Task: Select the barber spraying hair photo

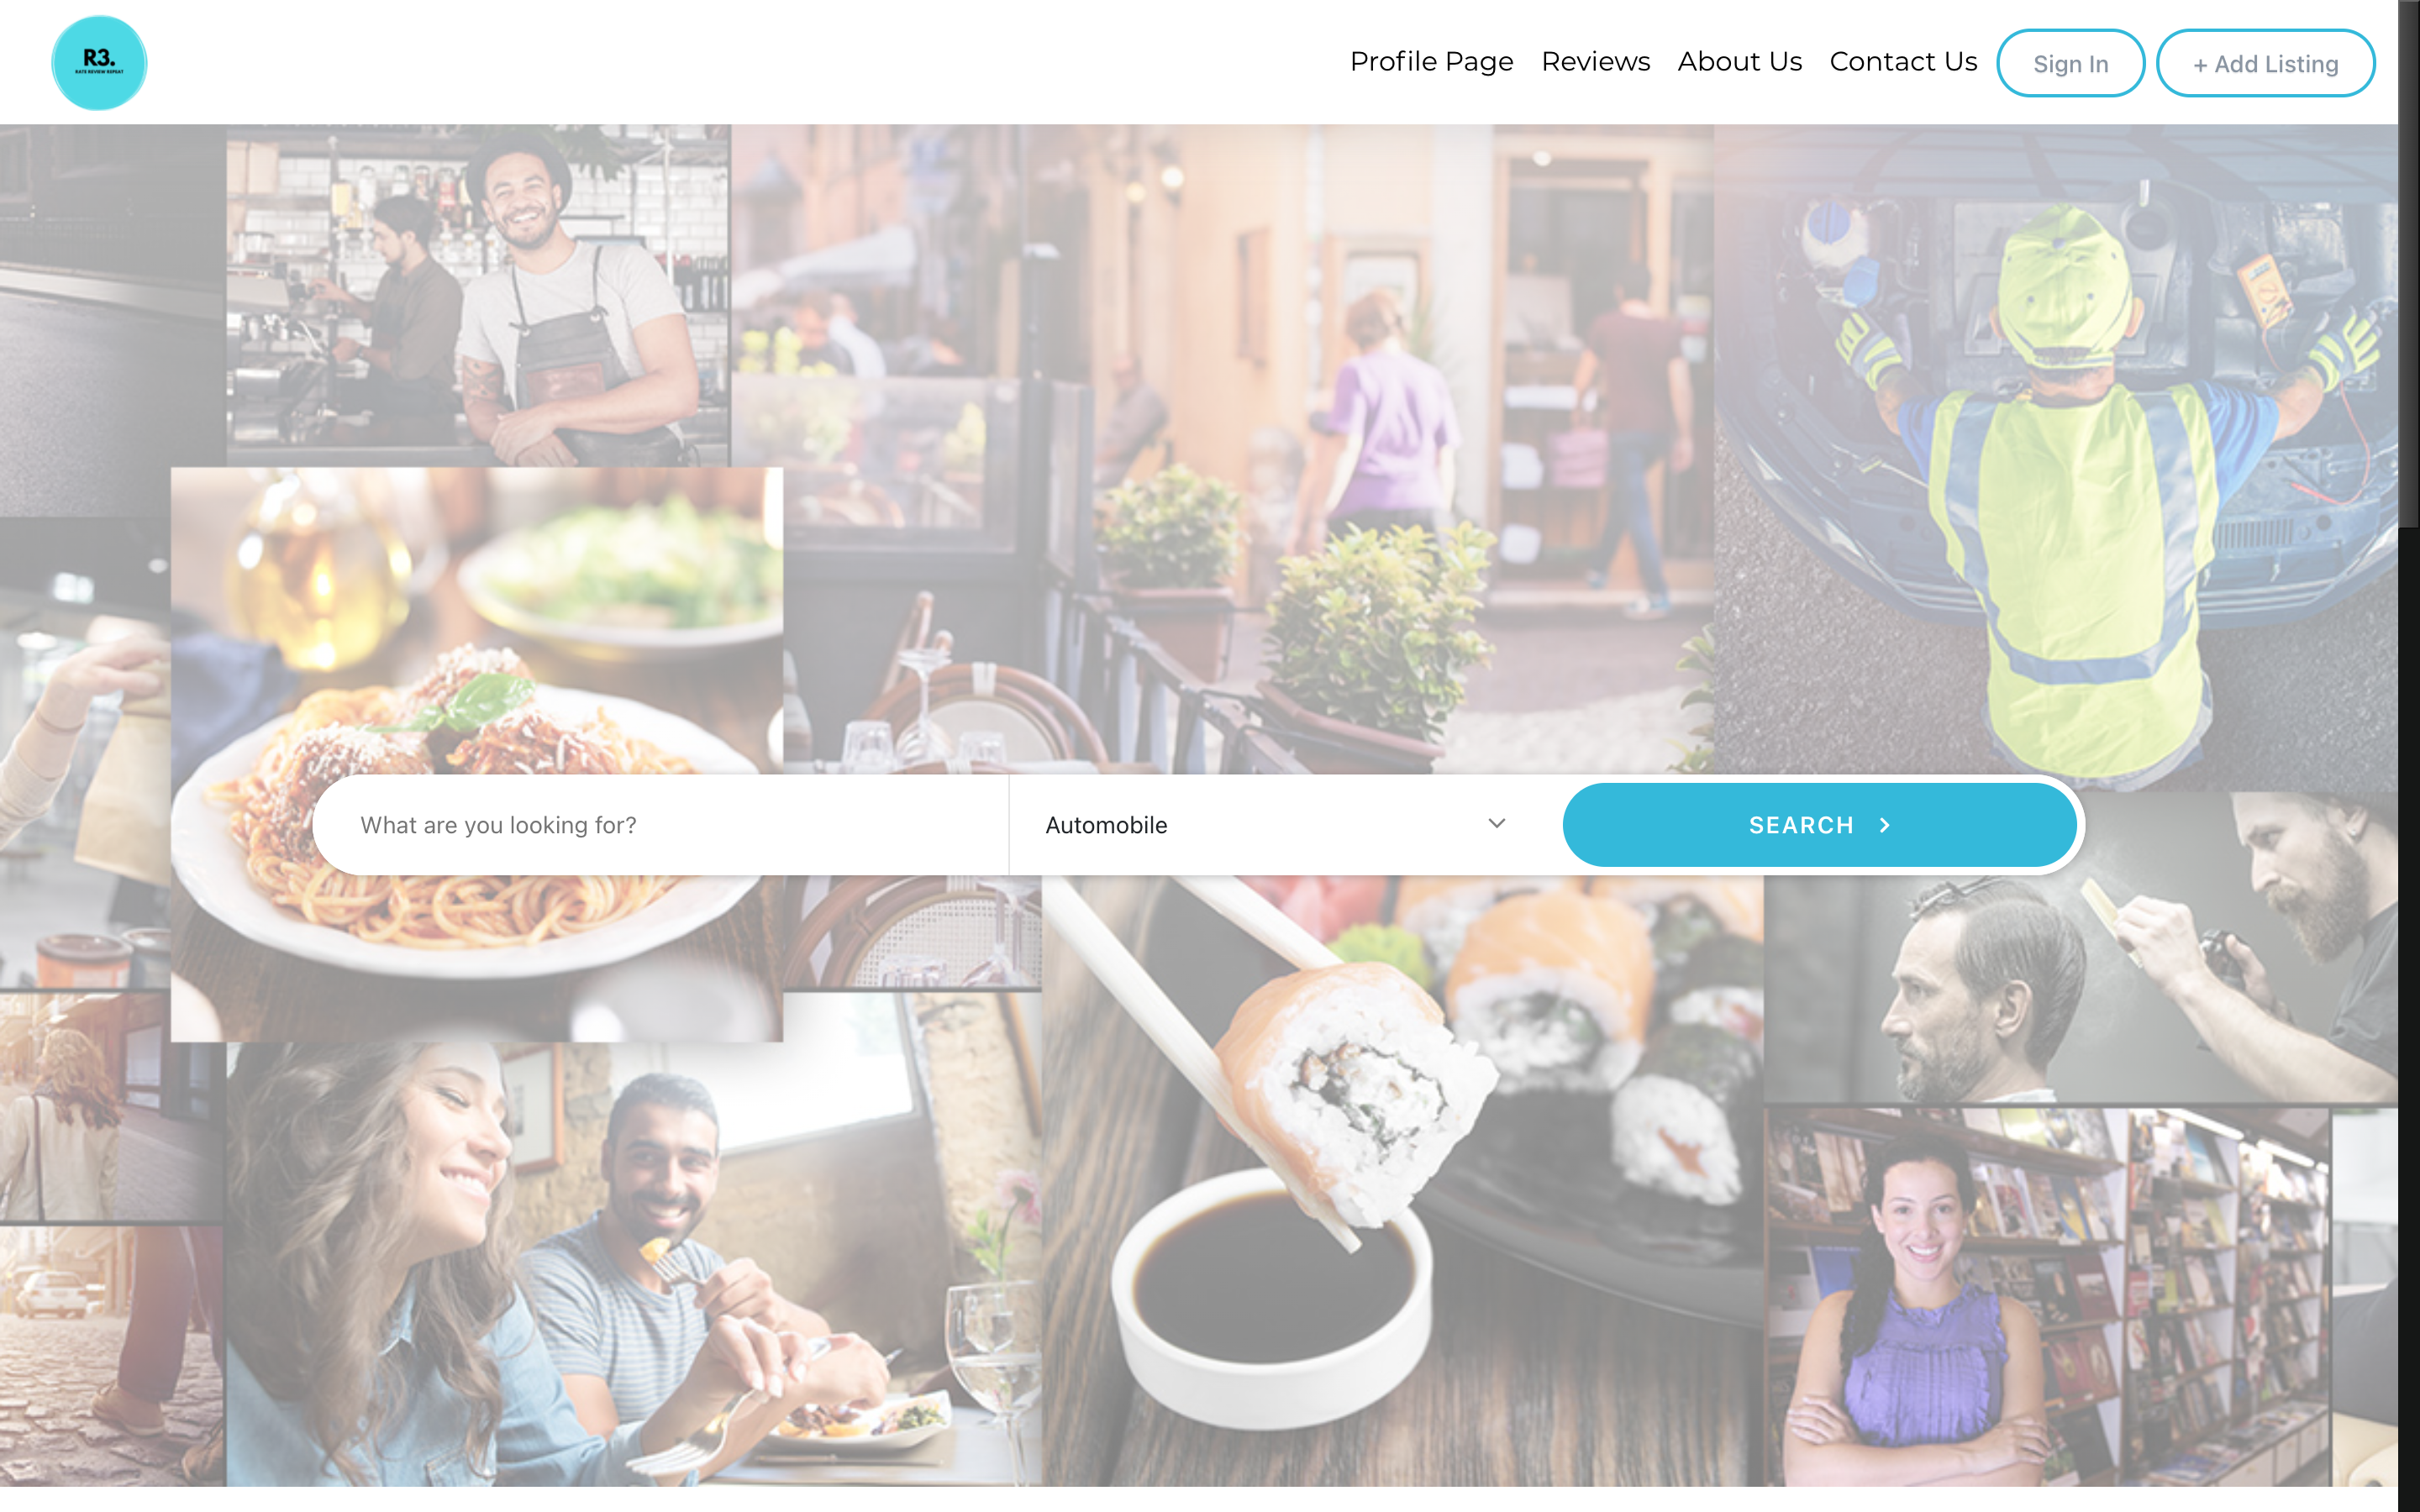Action: [2080, 947]
